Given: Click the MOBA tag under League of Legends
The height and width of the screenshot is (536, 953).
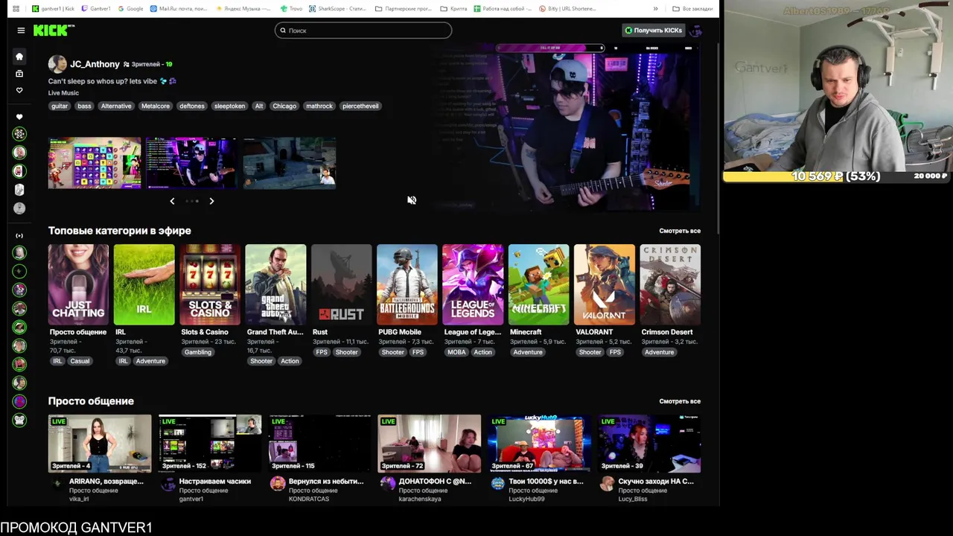Looking at the screenshot, I should click(456, 352).
